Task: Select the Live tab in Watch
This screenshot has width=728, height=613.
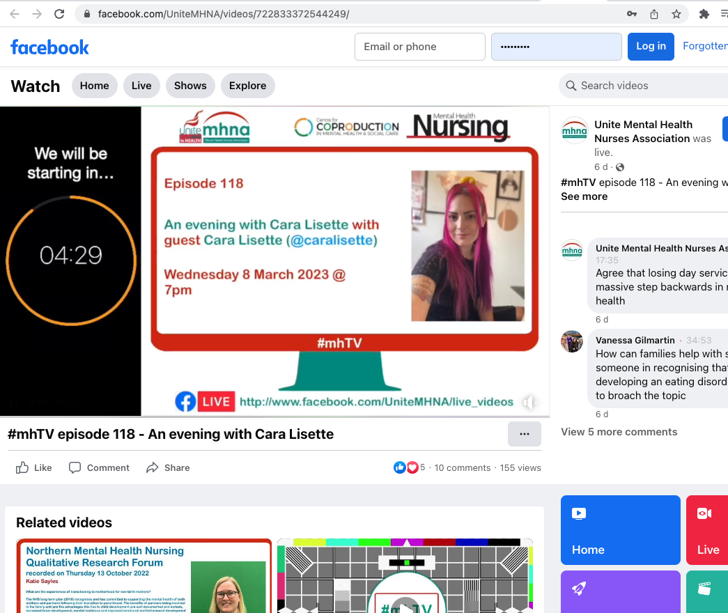Action: point(141,86)
